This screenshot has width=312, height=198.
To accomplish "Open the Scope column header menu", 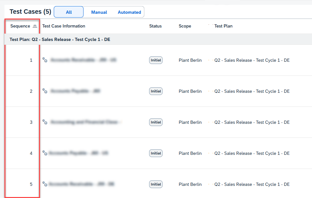I will [185, 26].
